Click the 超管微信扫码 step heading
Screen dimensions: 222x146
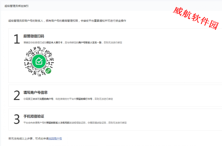(x=34, y=36)
